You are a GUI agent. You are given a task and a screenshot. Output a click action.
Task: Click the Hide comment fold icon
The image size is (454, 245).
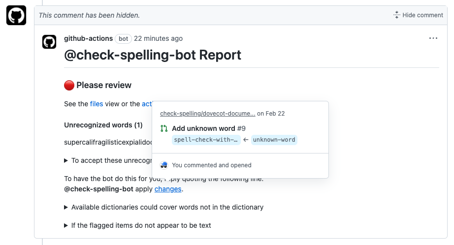(397, 15)
